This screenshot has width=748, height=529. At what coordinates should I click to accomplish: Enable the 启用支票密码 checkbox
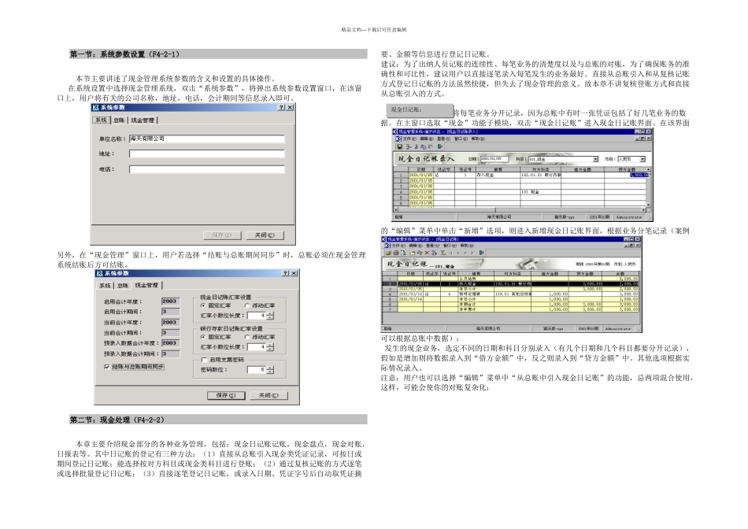[204, 360]
